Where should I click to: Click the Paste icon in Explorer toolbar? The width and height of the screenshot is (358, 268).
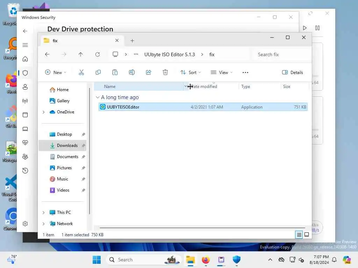(115, 73)
